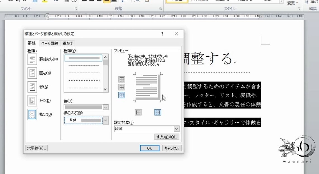Select the 罫線なし border setting icon
319x174 pixels.
point(32,59)
